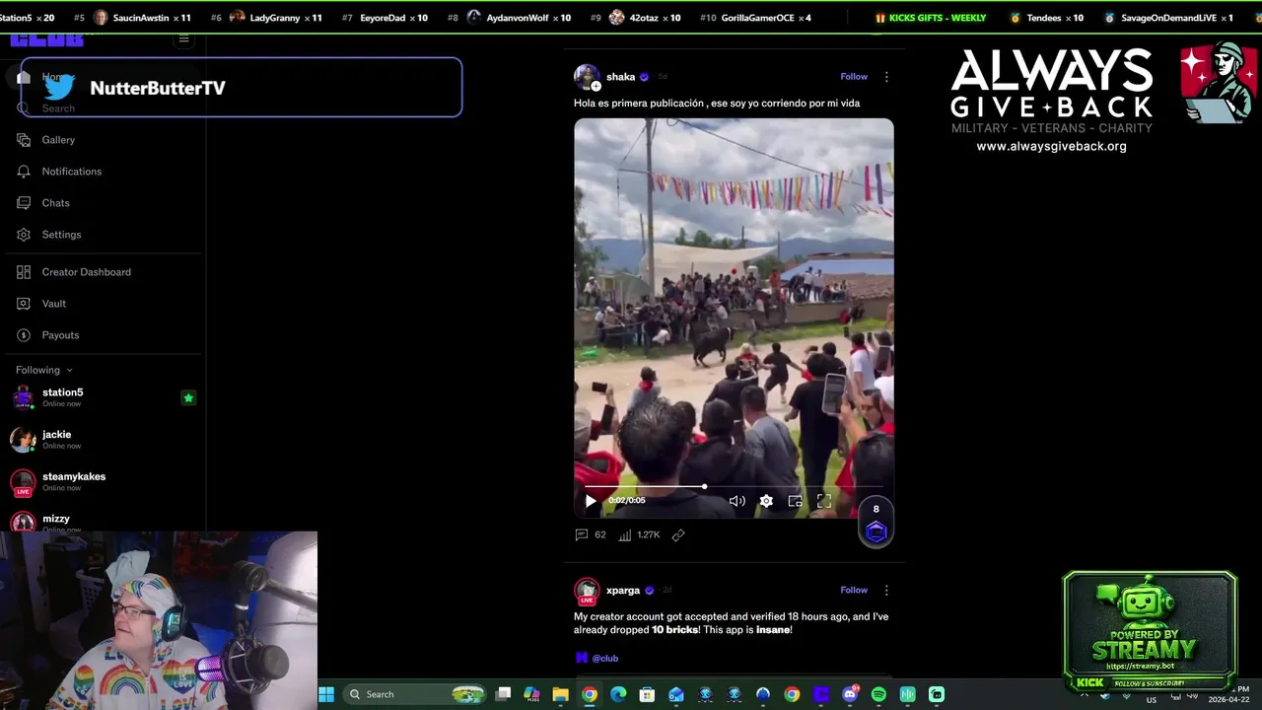Image resolution: width=1262 pixels, height=710 pixels.
Task: Click the sidebar Search field
Action: click(104, 108)
